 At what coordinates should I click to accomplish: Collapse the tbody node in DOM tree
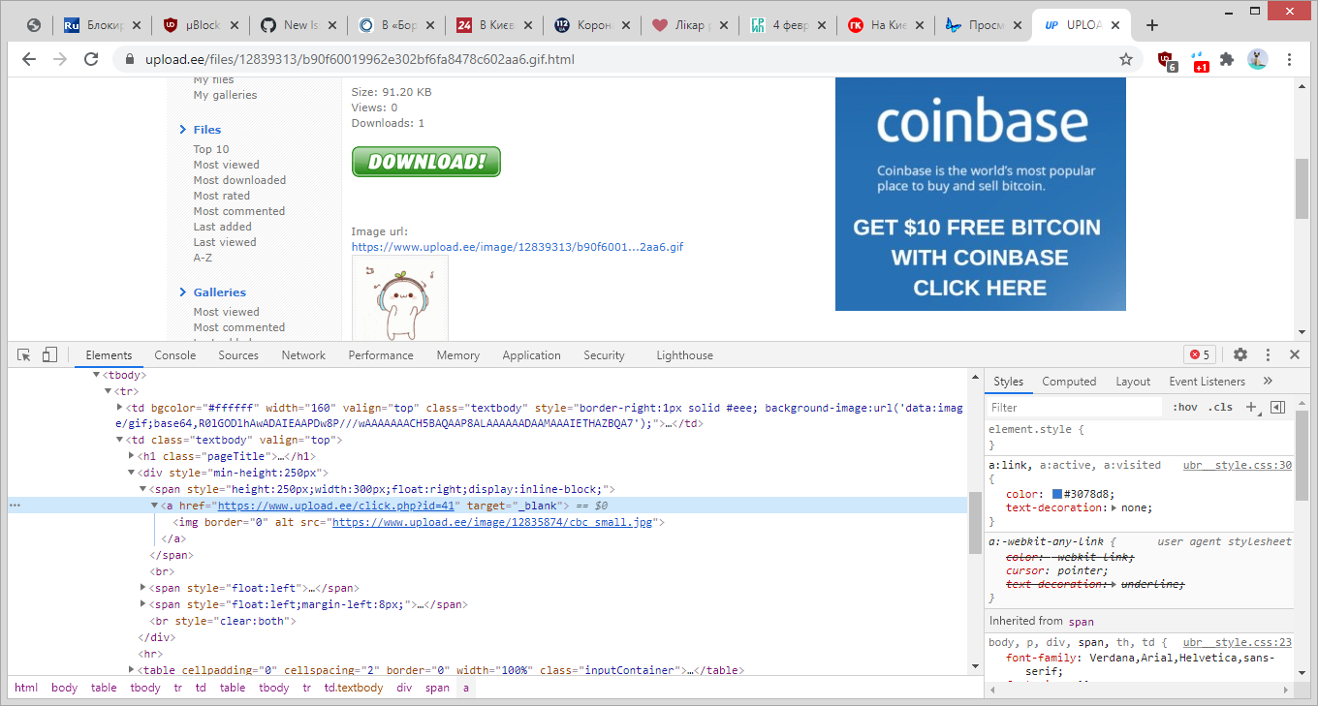(x=96, y=375)
